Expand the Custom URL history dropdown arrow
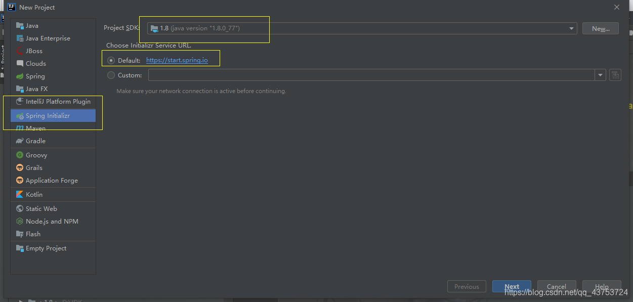Viewport: 633px width, 302px height. coord(601,75)
